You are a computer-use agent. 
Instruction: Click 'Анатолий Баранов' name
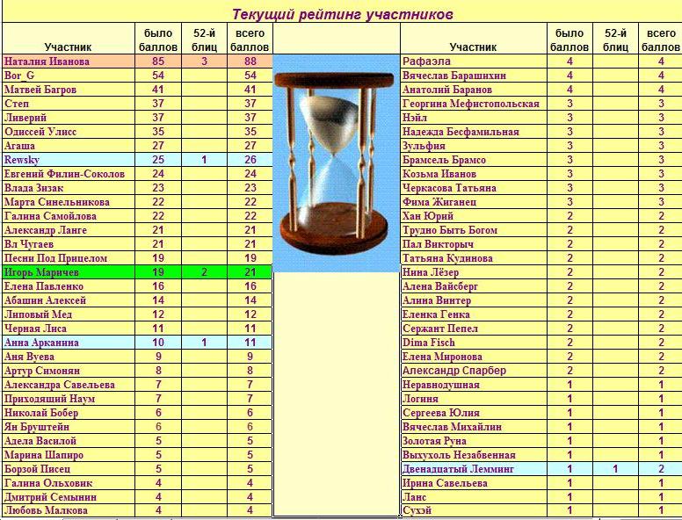pos(473,90)
